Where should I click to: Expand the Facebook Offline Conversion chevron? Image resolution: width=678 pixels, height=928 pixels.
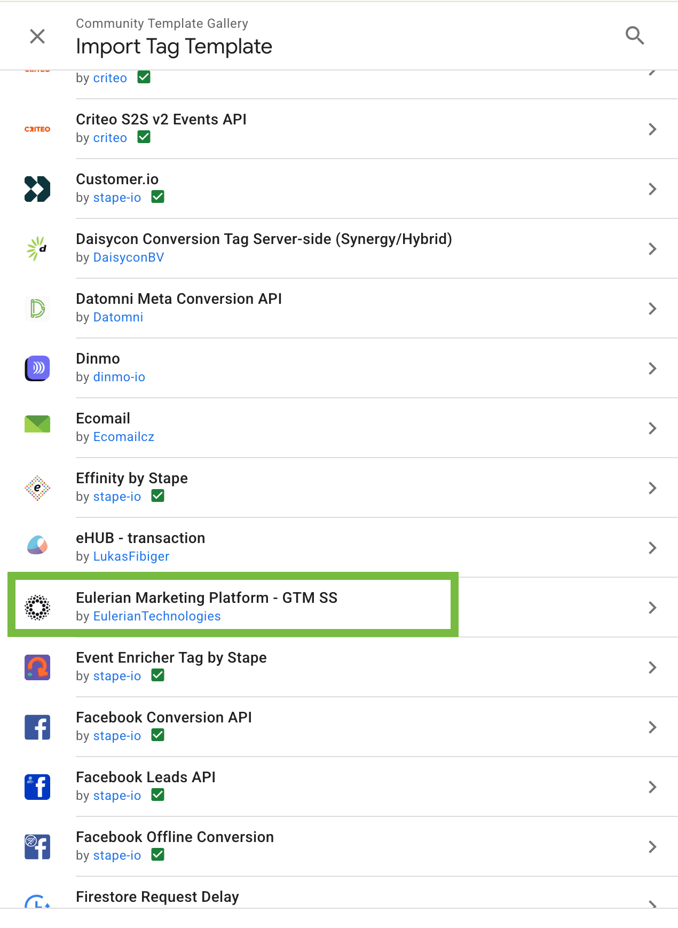[x=652, y=847]
